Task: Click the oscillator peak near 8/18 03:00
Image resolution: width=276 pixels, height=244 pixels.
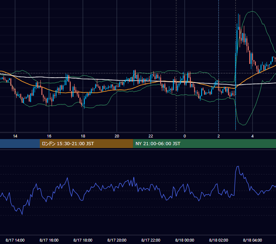Action: click(x=238, y=166)
